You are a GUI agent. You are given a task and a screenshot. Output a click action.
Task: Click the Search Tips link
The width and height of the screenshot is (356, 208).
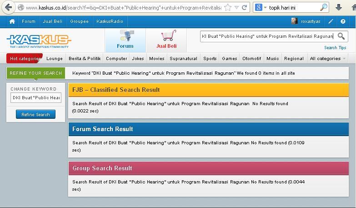coord(335,48)
